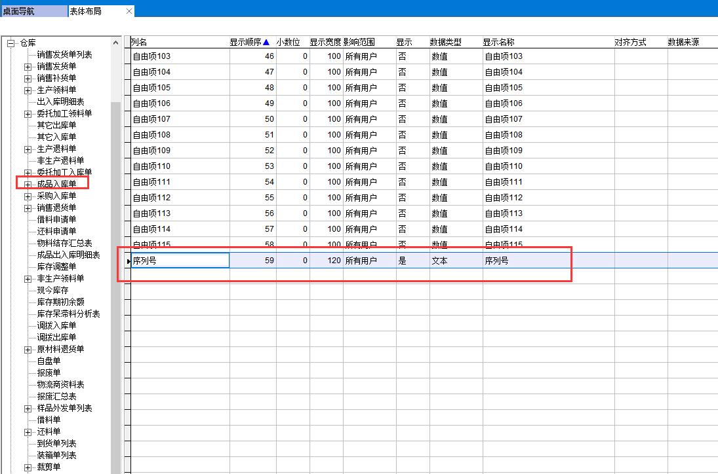Collapse the 仓库 tree root node
Image resolution: width=718 pixels, height=474 pixels.
(x=10, y=43)
